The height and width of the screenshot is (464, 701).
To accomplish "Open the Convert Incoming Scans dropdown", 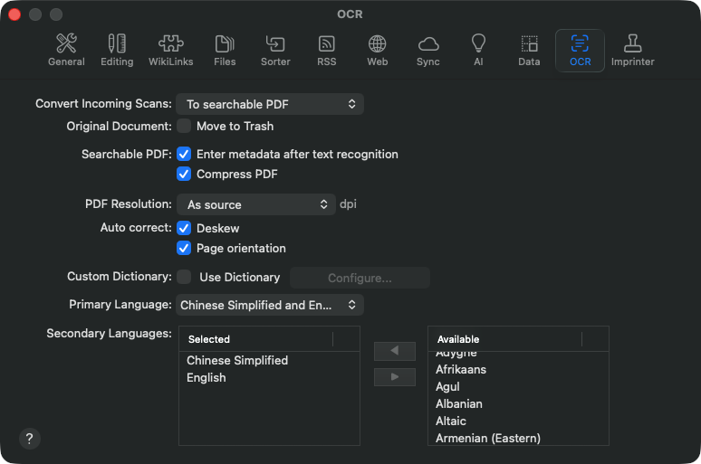I will coord(270,104).
